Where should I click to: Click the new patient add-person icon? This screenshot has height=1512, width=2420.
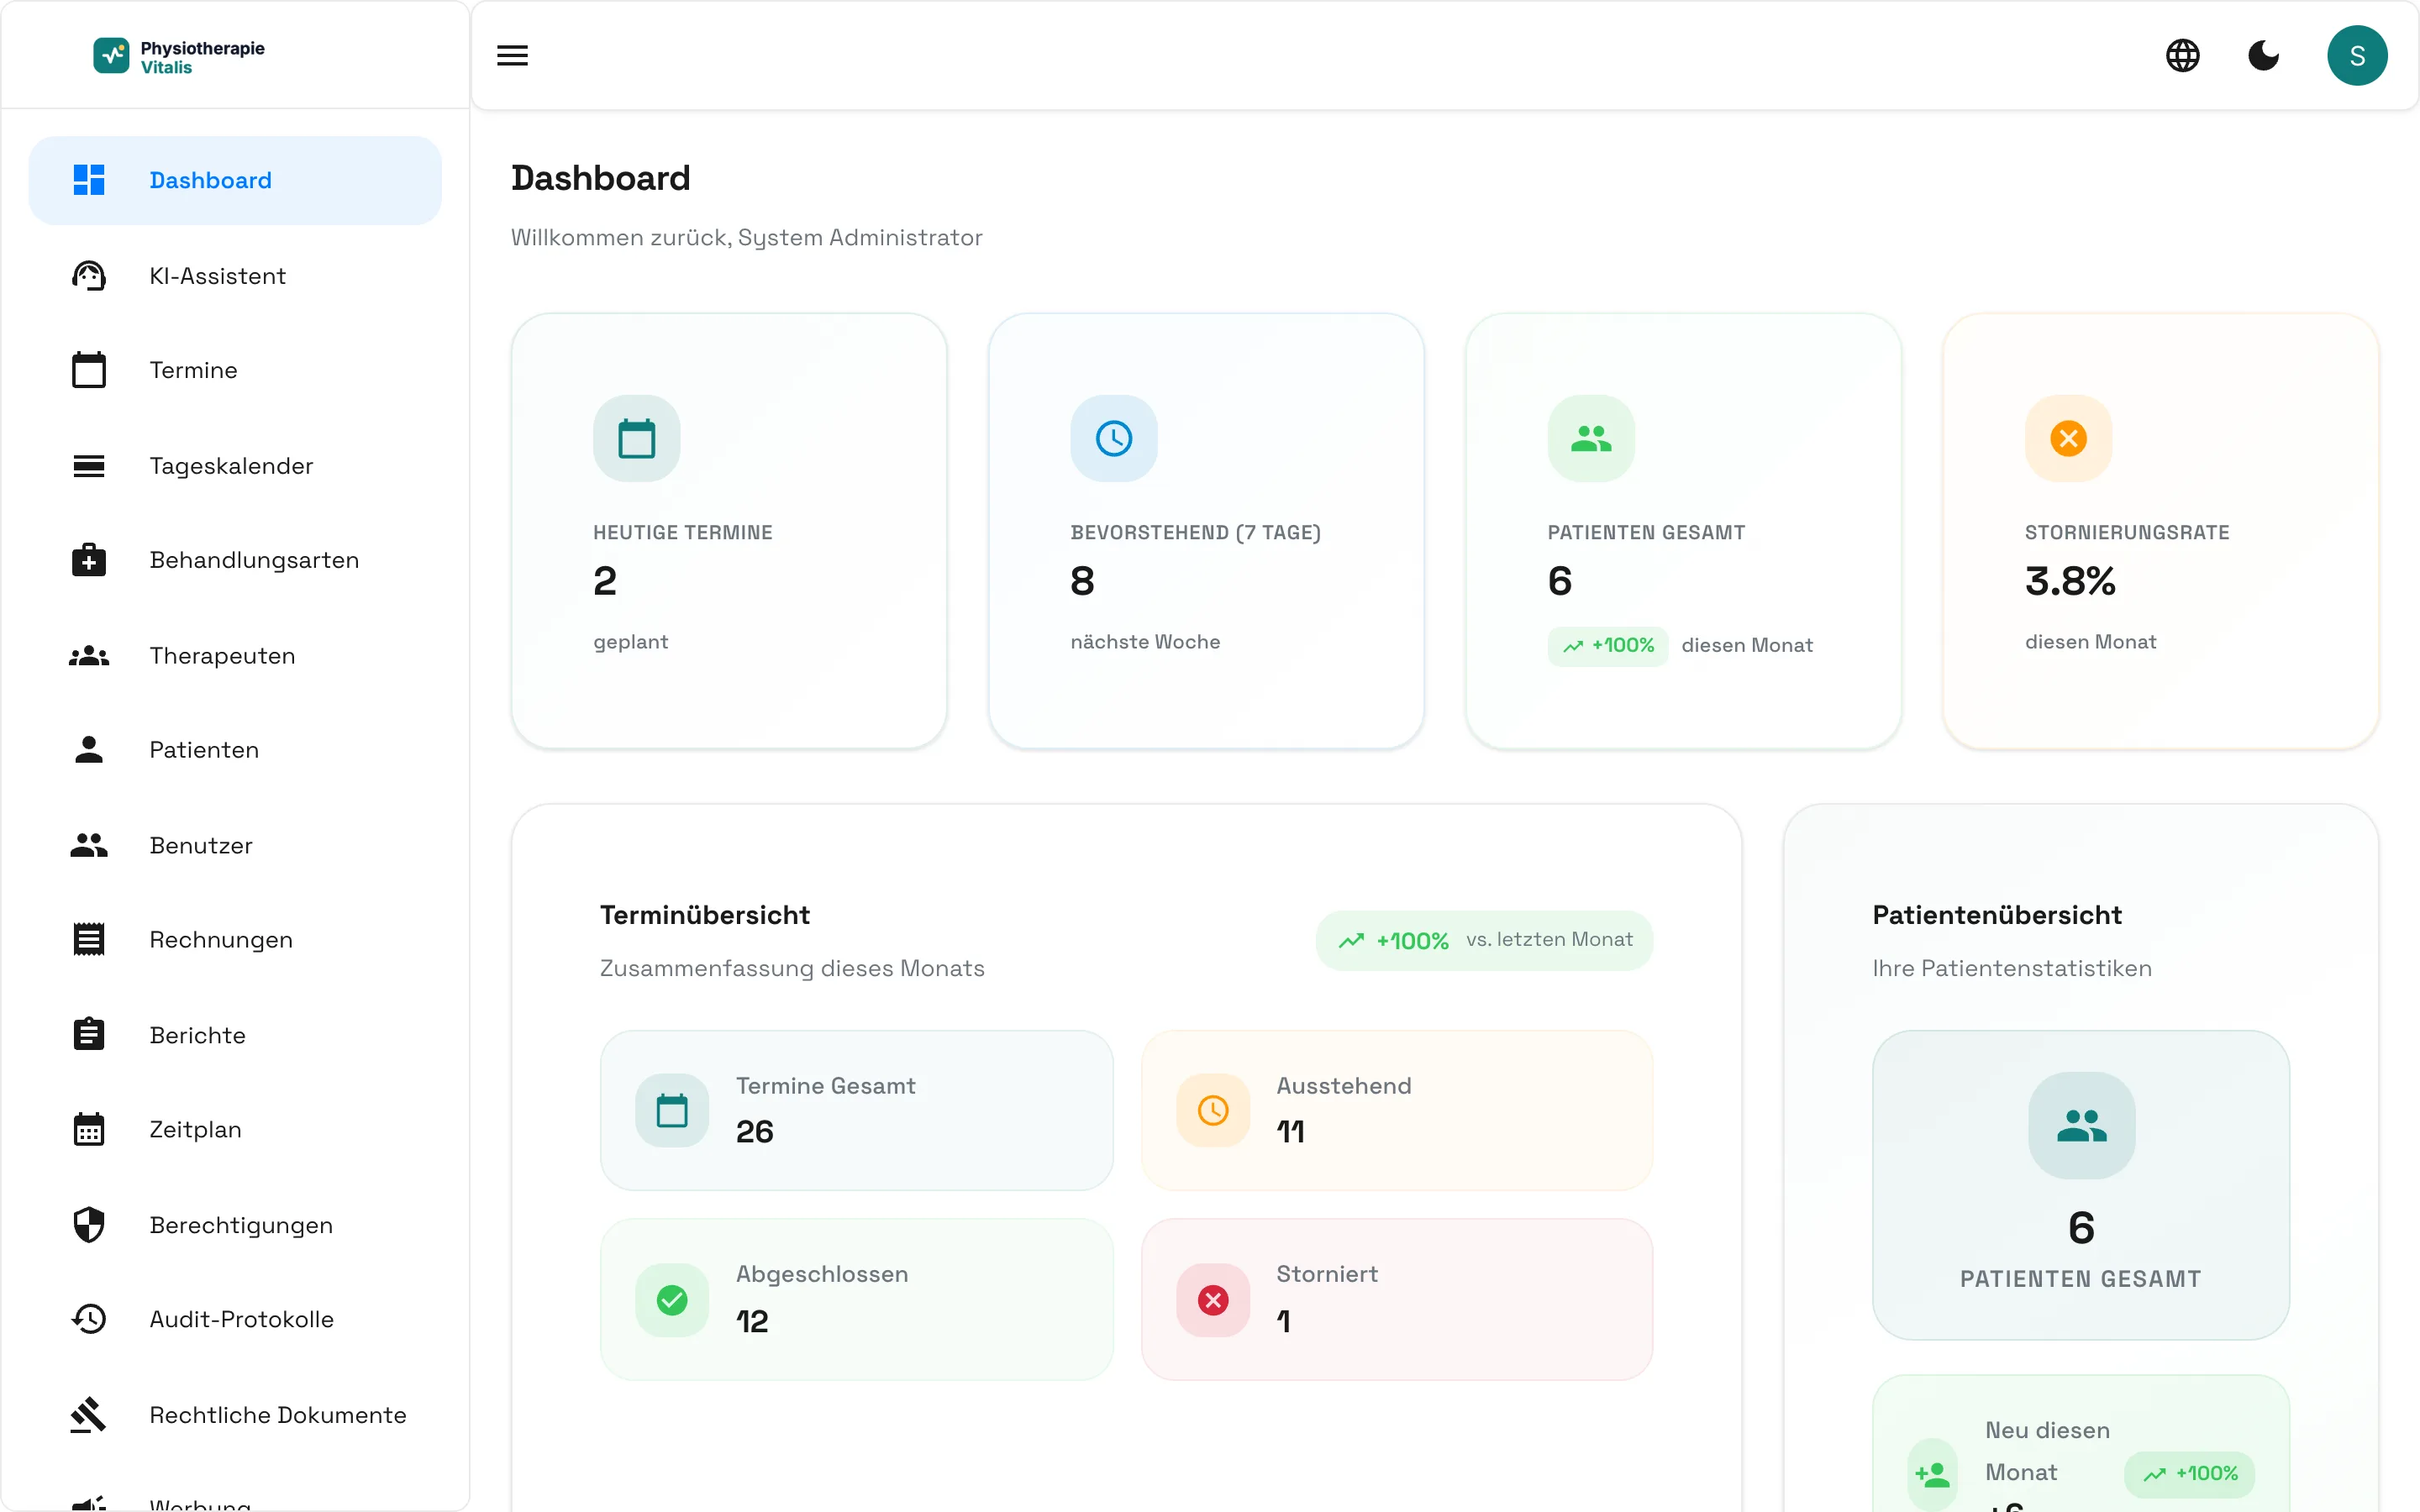(x=1932, y=1474)
